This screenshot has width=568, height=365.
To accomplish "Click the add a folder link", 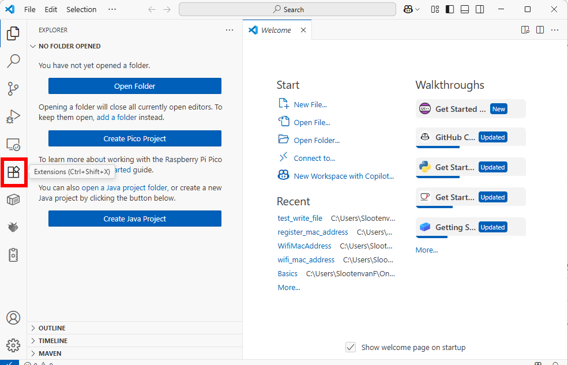I will coord(116,117).
